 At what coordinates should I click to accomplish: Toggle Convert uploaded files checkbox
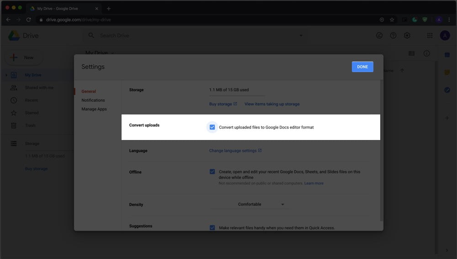pyautogui.click(x=212, y=127)
